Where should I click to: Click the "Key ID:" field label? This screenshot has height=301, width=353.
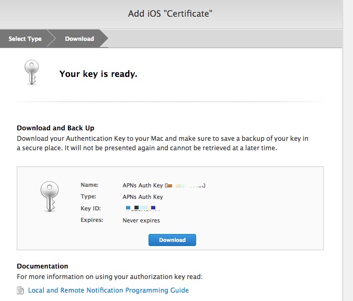coord(90,208)
